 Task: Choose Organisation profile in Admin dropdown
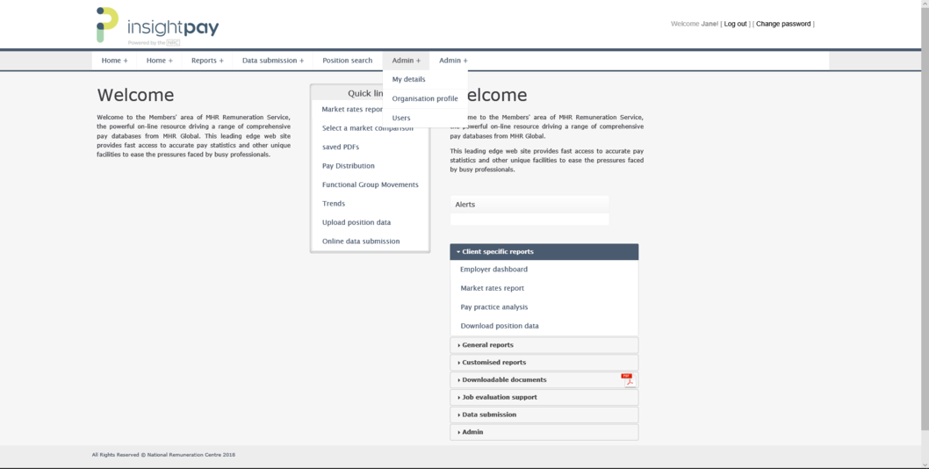[425, 98]
